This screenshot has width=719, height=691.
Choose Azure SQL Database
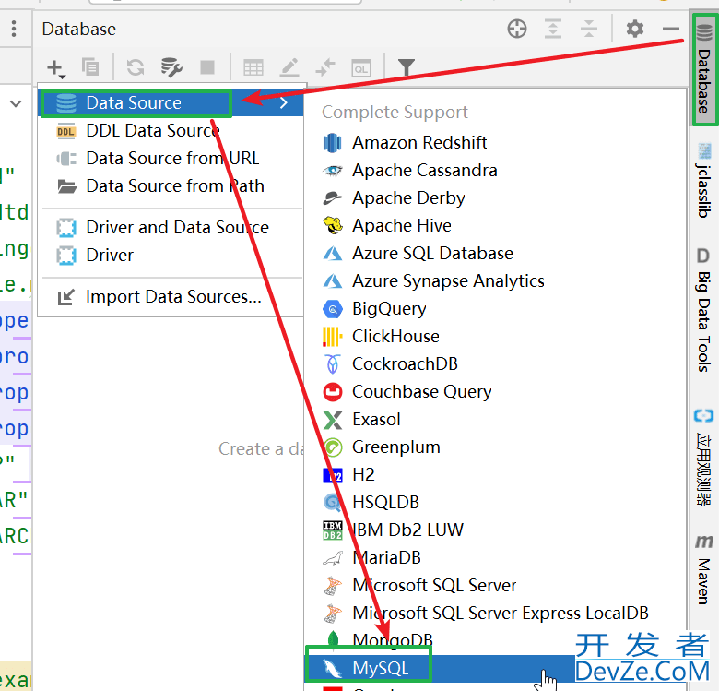point(495,254)
